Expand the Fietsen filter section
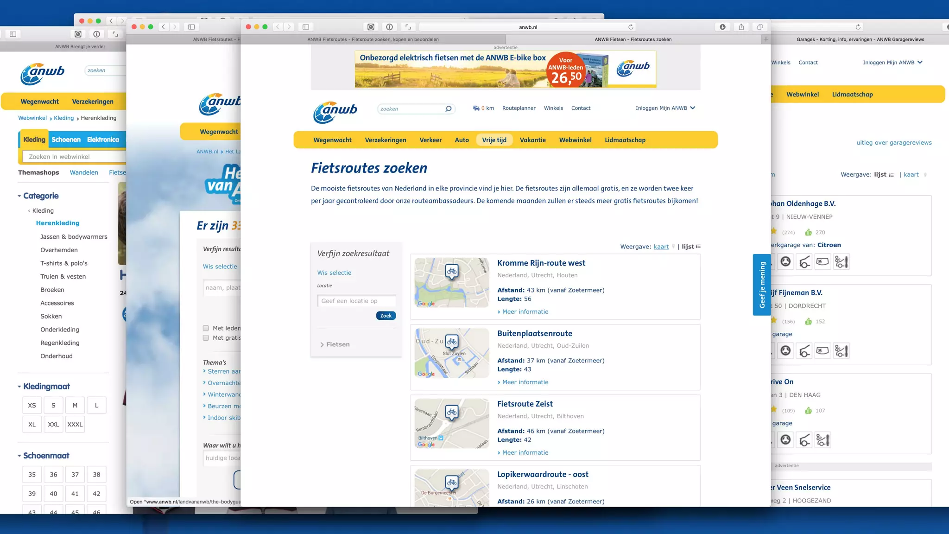 click(x=335, y=344)
